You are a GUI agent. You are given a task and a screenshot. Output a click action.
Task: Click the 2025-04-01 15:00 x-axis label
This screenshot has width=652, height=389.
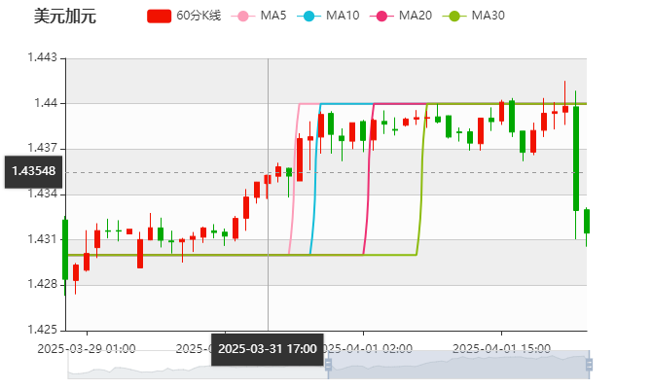[x=503, y=348]
